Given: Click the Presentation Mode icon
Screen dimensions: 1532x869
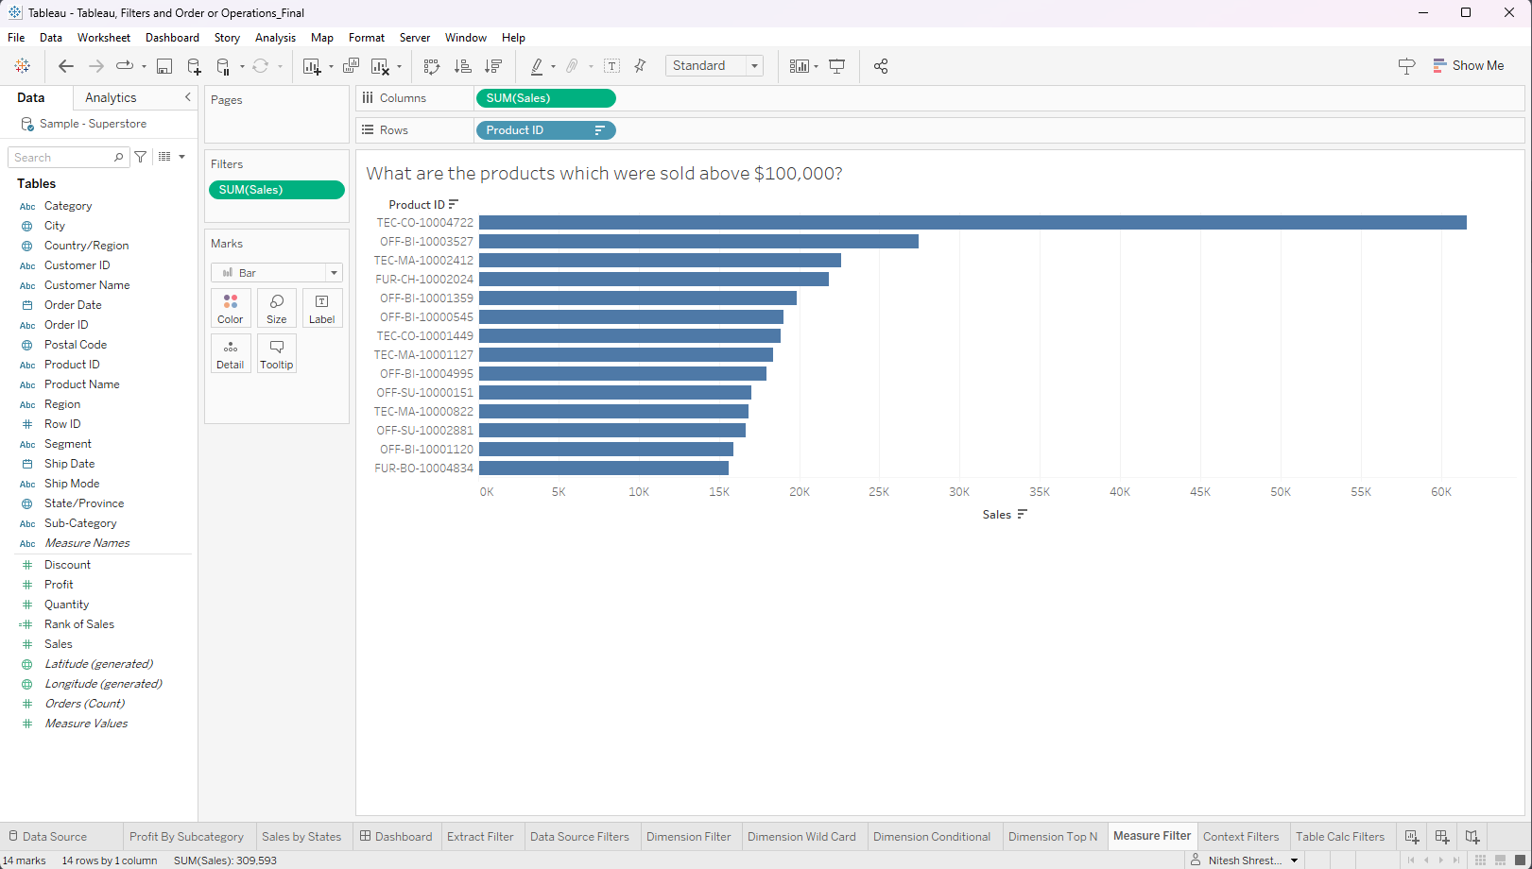Looking at the screenshot, I should tap(836, 66).
